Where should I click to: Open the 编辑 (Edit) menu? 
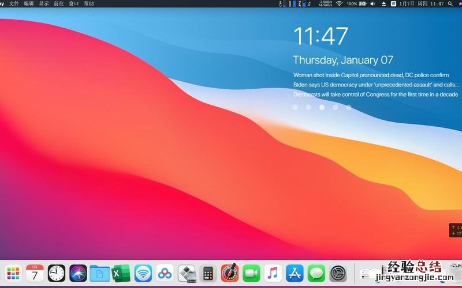coord(29,3)
